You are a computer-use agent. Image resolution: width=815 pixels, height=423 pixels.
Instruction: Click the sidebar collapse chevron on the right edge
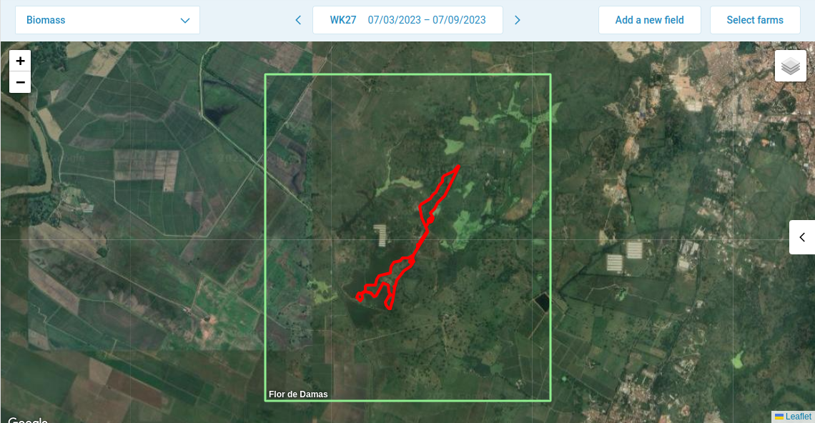point(802,237)
